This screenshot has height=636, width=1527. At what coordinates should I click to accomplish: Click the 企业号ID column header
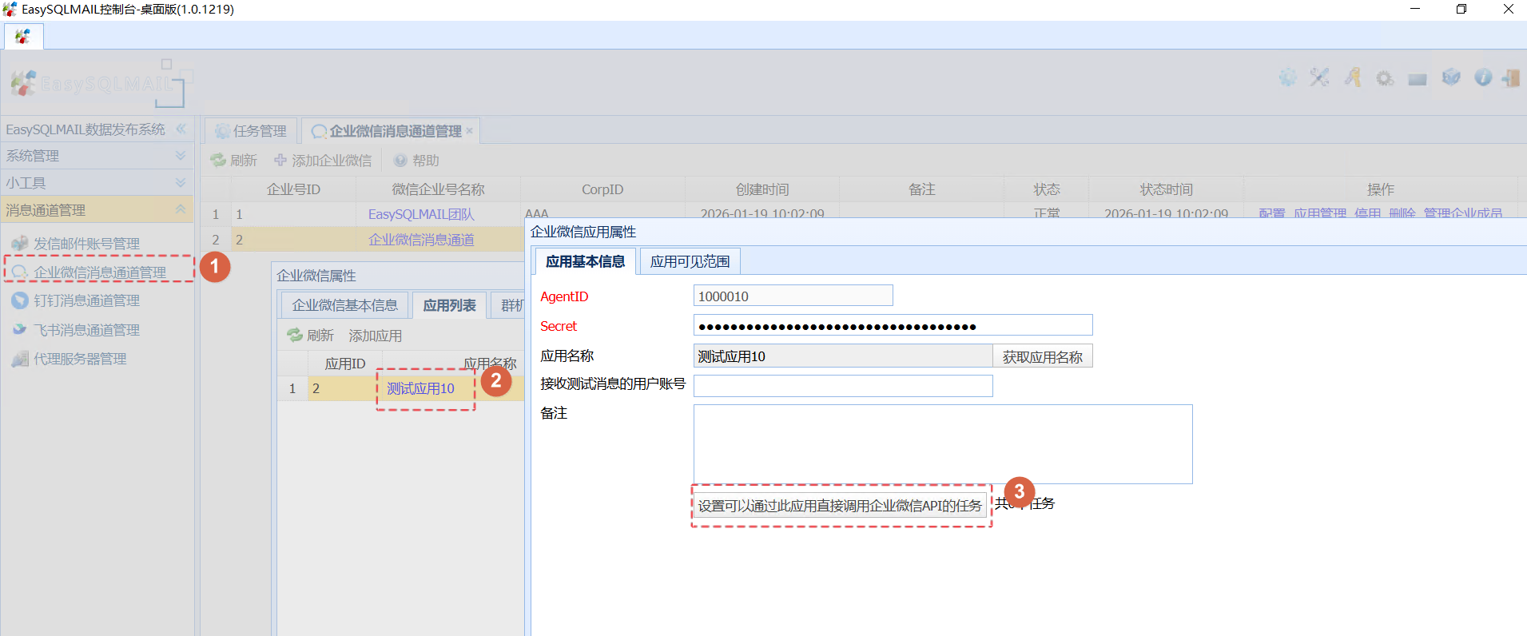coord(293,189)
